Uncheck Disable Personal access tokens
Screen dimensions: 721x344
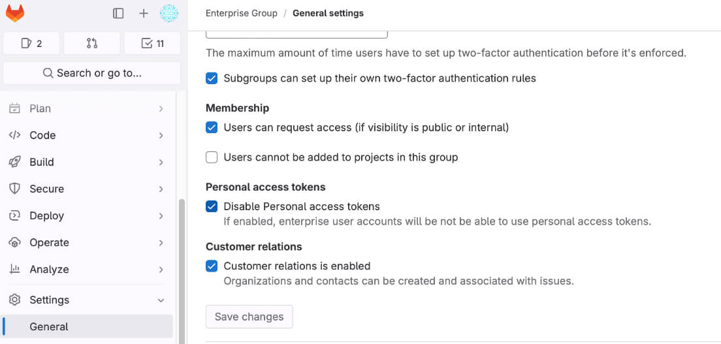(212, 206)
